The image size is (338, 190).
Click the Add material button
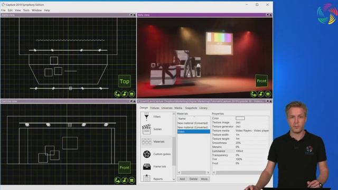click(x=182, y=179)
